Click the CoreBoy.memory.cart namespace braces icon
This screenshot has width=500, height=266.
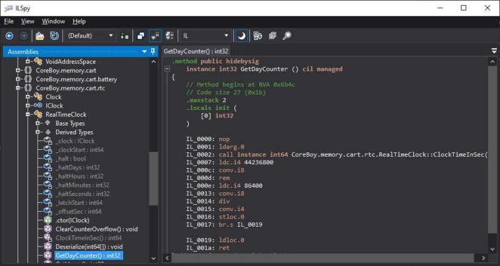point(28,70)
